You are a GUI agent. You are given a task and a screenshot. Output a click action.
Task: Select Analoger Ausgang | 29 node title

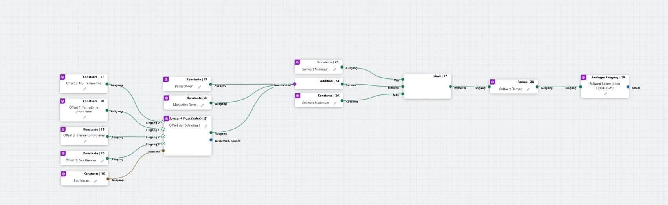pos(608,78)
